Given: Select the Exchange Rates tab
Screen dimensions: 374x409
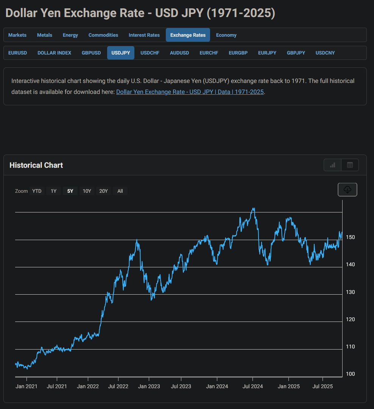Looking at the screenshot, I should coord(188,35).
